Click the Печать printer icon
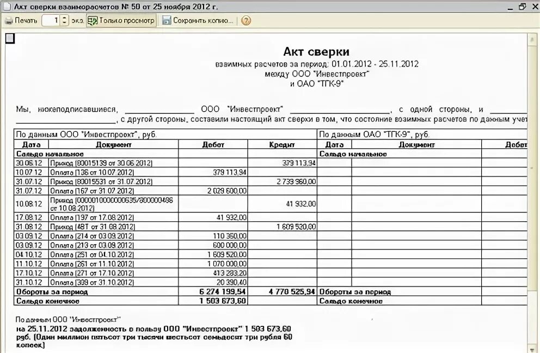The image size is (540, 353). tap(9, 21)
